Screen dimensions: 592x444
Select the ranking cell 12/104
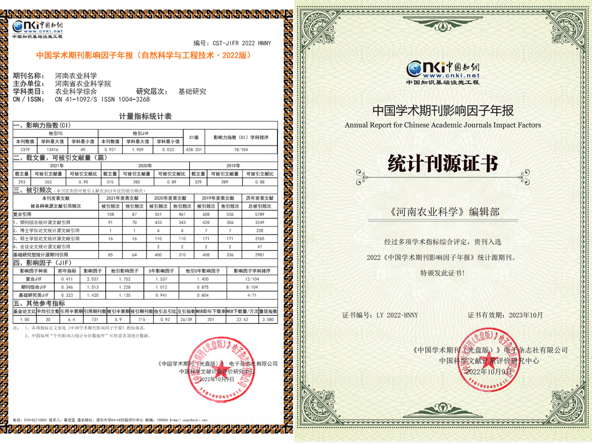(252, 279)
